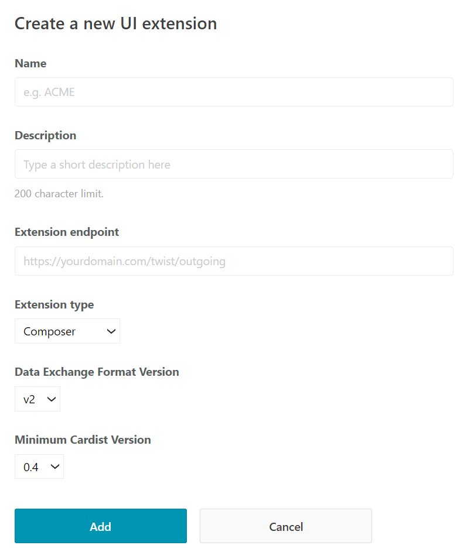Open the Data Exchange Format Version dropdown
This screenshot has height=559, width=464.
point(37,399)
